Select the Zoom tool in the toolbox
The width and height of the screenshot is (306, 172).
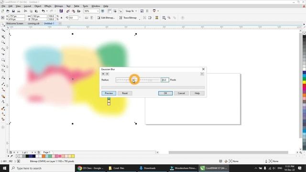[x=3, y=42]
